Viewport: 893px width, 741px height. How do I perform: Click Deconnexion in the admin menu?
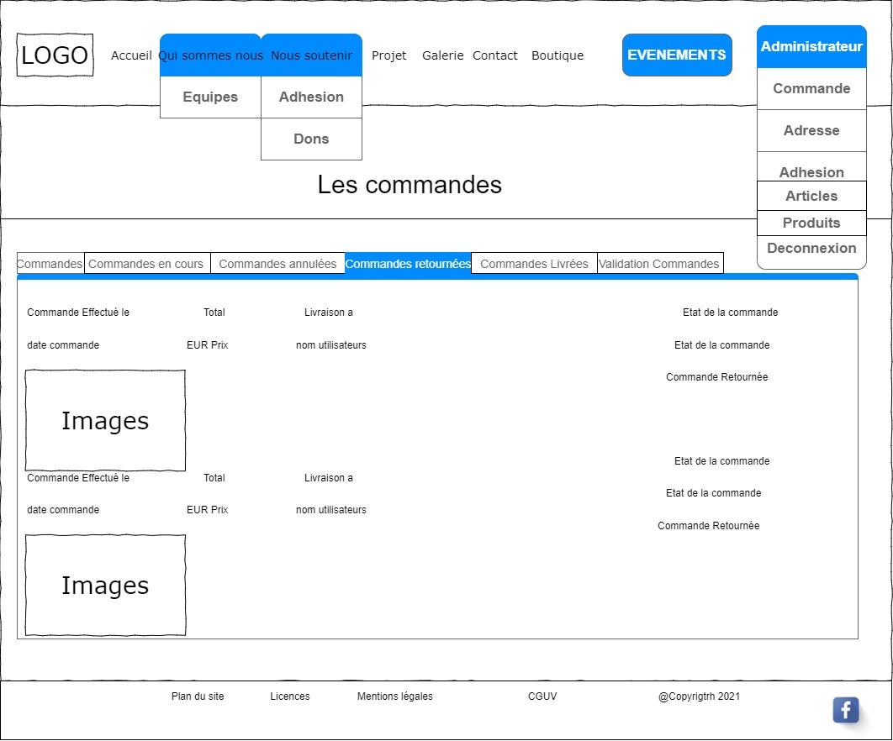coord(811,249)
